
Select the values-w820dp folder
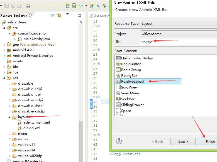[30, 156]
